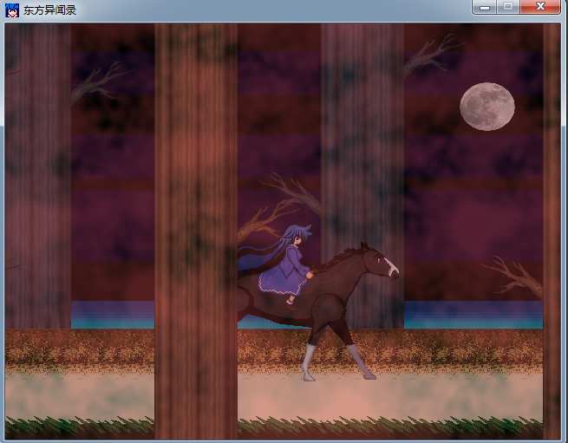This screenshot has height=443, width=568.
Task: Click the 东方异闻录 window title text
Action: click(49, 10)
